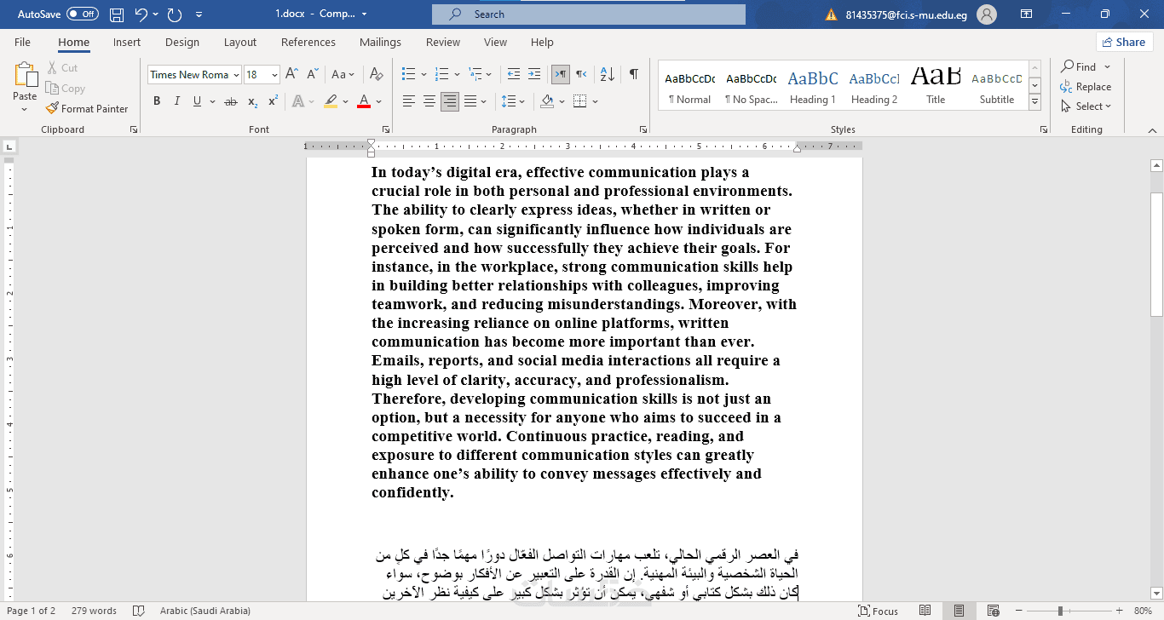
Task: Expand the Select menu in Editing
Action: (1086, 106)
